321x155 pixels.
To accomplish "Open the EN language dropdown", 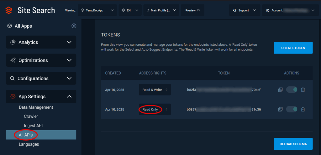I will click(130, 10).
